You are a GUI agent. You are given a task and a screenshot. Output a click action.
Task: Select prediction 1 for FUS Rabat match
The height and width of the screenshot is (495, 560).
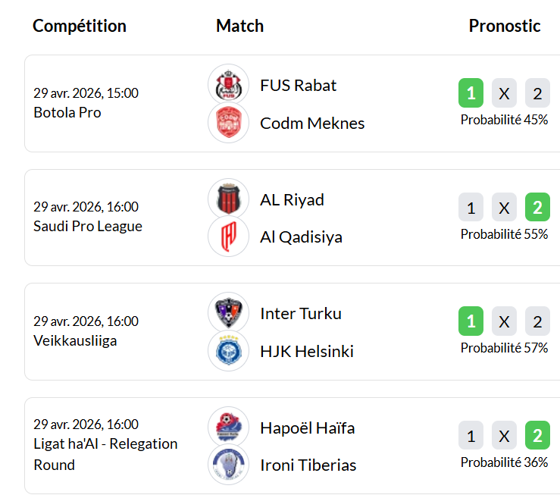tap(471, 94)
